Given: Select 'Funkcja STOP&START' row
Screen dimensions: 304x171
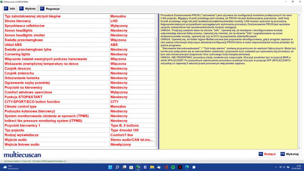Looking at the screenshot, I should click(79, 97).
